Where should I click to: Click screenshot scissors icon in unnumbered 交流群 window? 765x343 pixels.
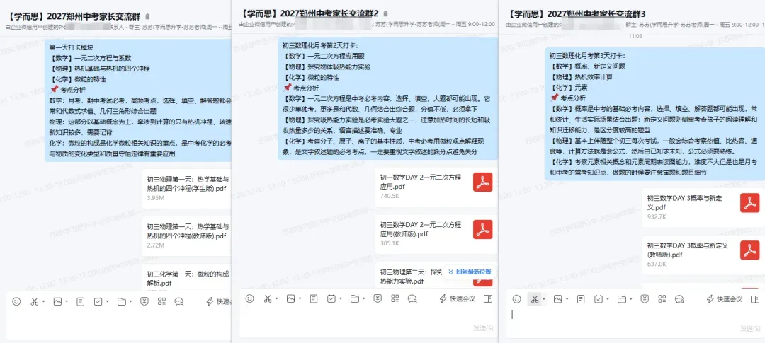click(34, 301)
